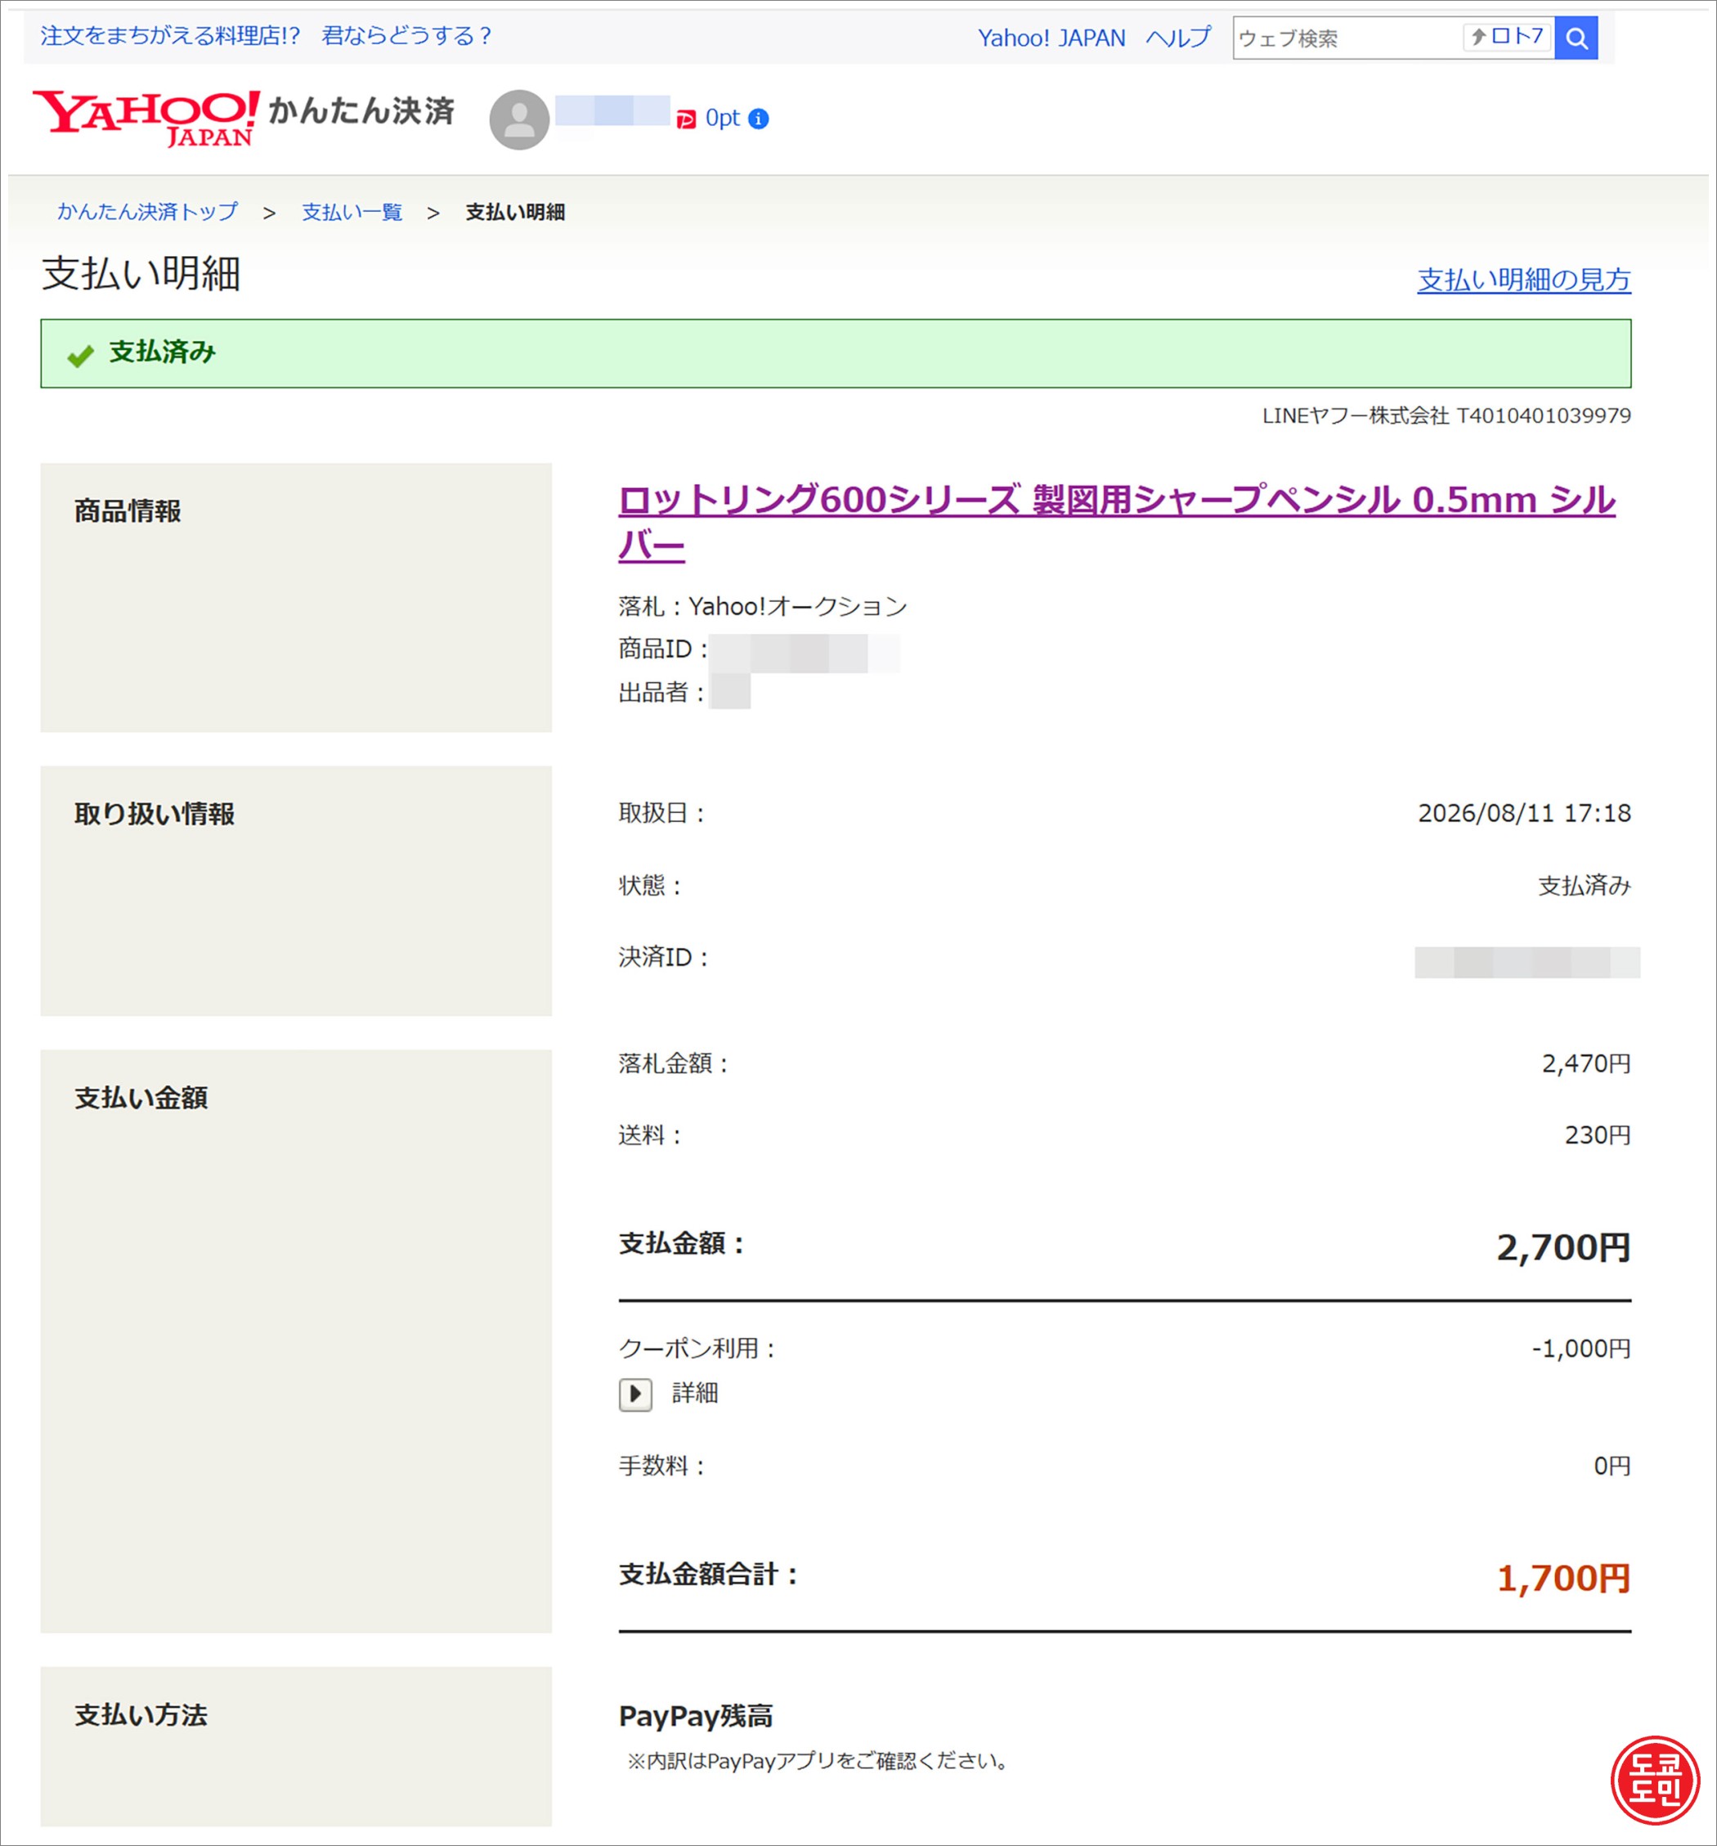Screen dimensions: 1717x1846
Task: Click the 支払い明細 current breadcrumb item
Action: click(x=515, y=212)
